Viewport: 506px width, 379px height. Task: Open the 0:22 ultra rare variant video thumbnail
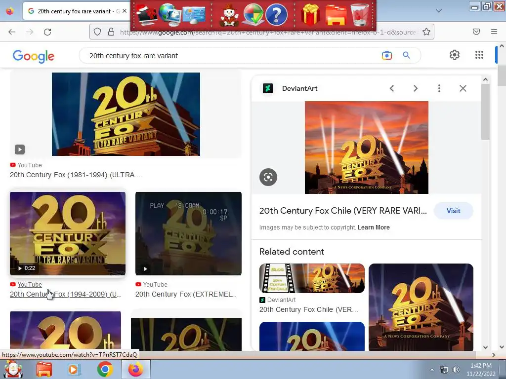(x=68, y=233)
